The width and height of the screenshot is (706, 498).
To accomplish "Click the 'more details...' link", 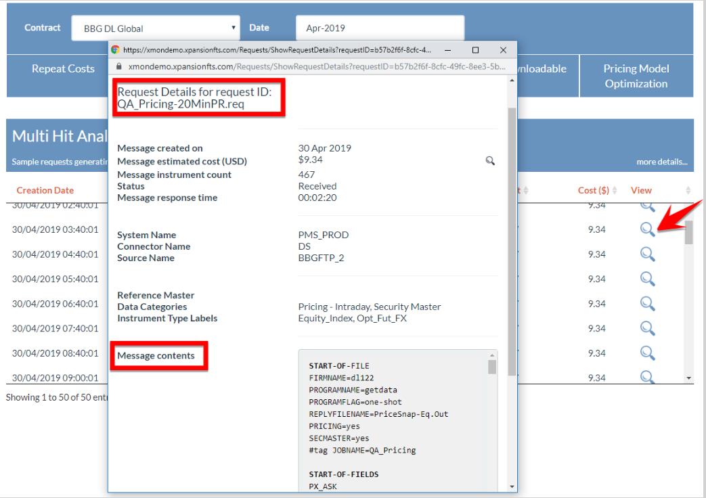I will (x=661, y=162).
